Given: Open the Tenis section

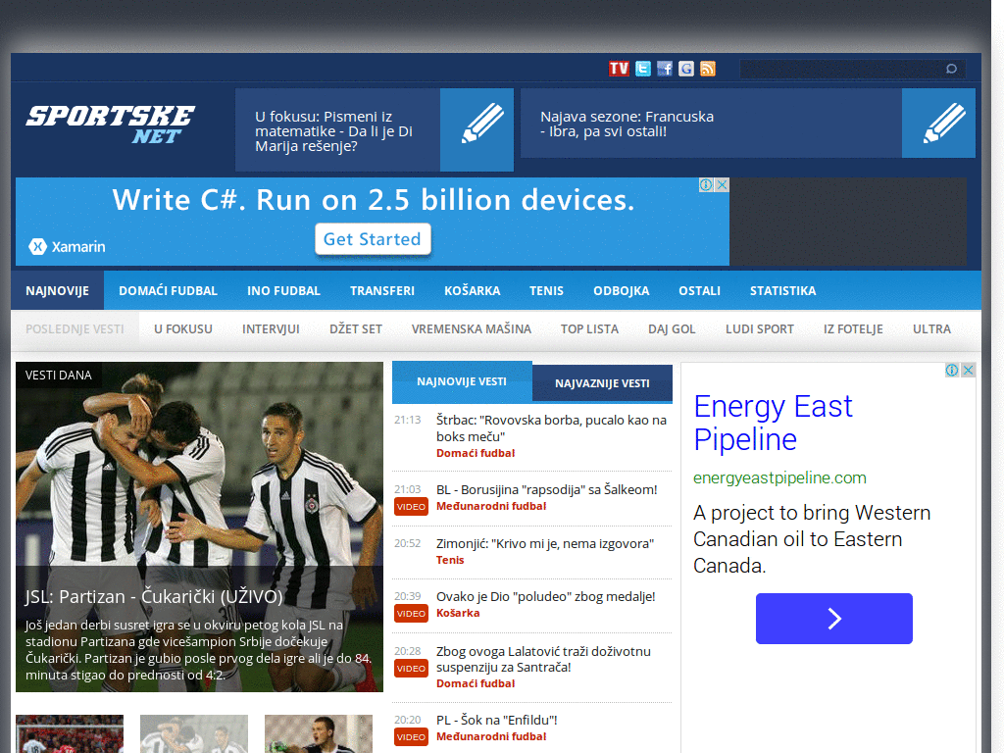Looking at the screenshot, I should 546,290.
